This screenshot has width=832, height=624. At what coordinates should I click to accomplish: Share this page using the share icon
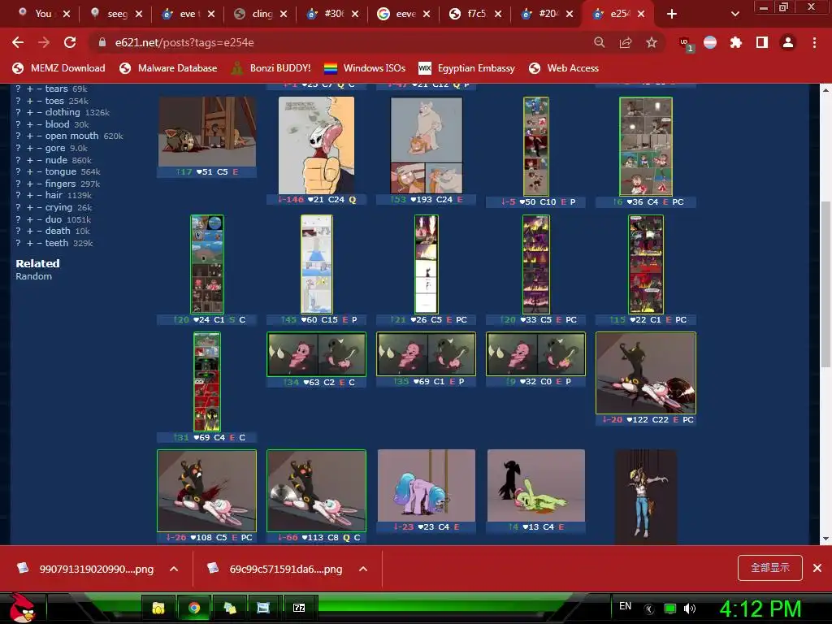point(626,42)
